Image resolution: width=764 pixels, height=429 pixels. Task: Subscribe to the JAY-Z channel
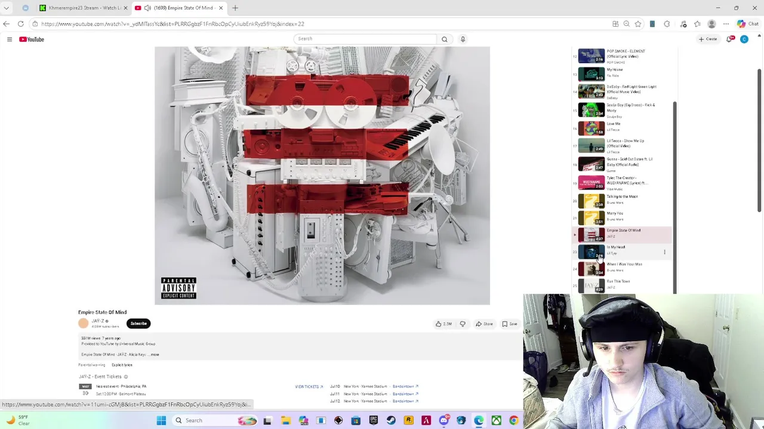point(138,324)
